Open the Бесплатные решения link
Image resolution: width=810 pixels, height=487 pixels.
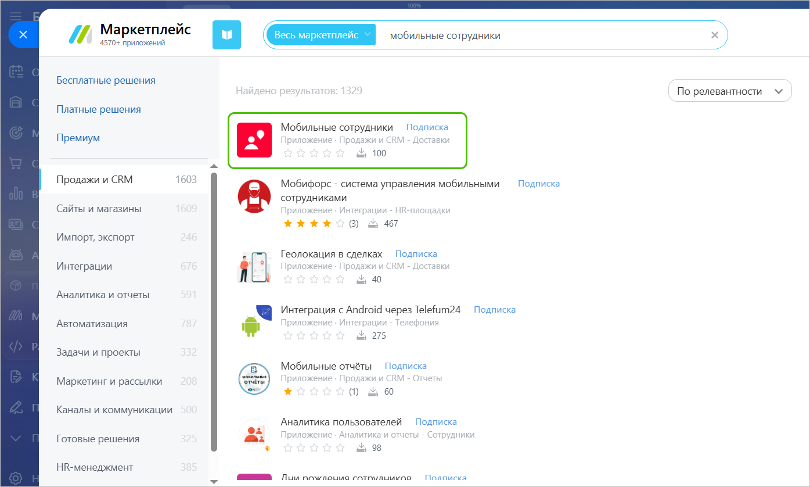(x=106, y=80)
